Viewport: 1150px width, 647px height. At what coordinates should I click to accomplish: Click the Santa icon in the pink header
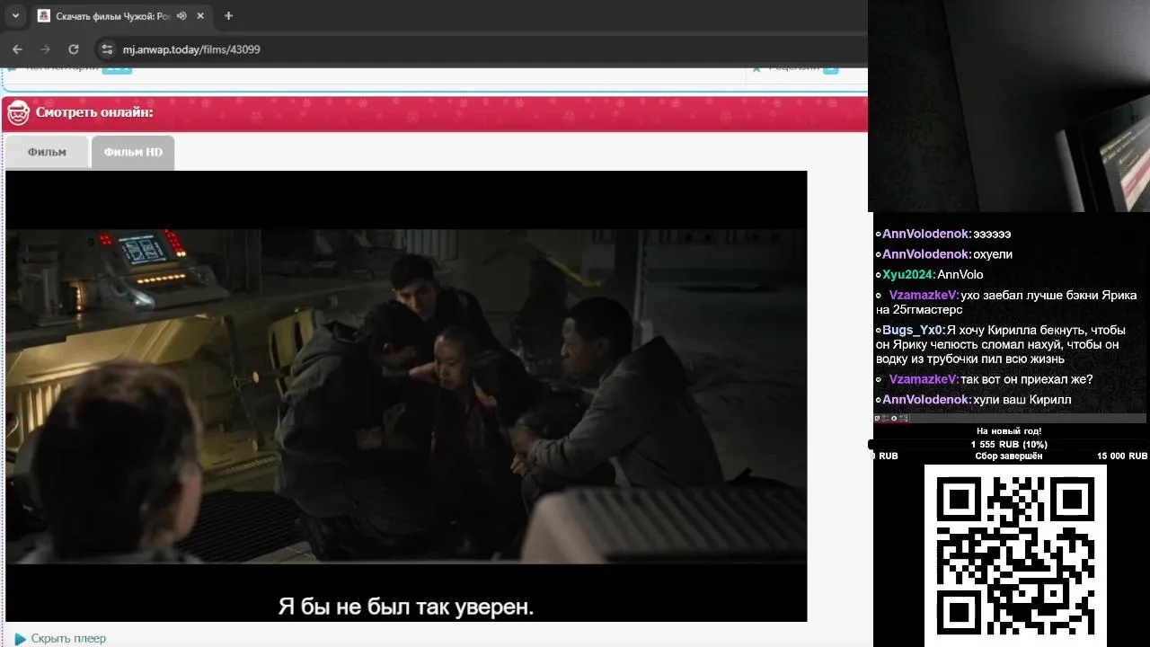18,113
